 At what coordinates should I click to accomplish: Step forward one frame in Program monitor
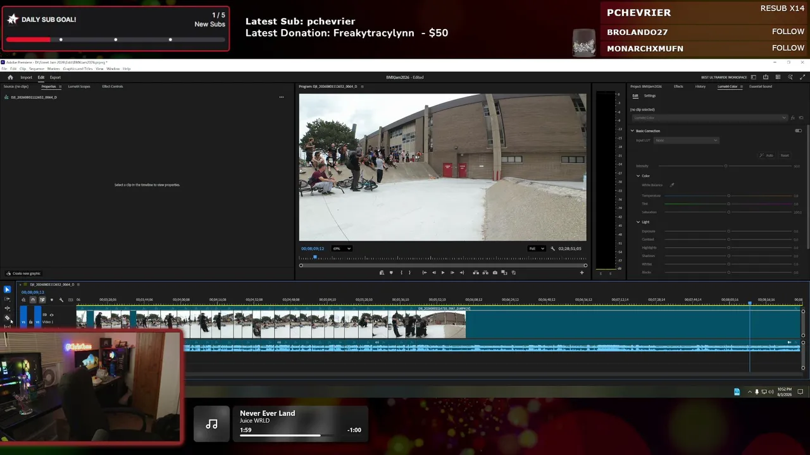pyautogui.click(x=452, y=272)
